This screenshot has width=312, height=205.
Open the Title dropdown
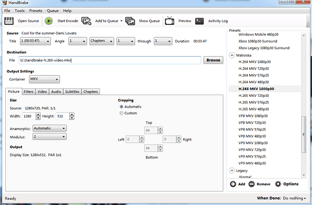pos(35,41)
